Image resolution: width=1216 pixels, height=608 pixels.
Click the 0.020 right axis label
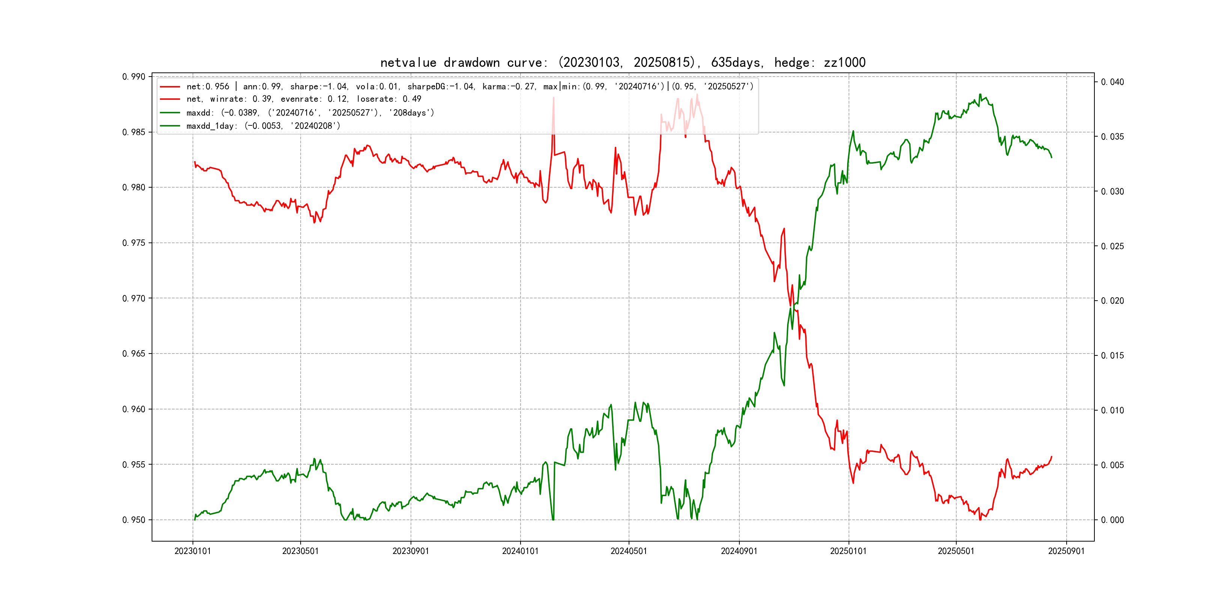point(1112,301)
